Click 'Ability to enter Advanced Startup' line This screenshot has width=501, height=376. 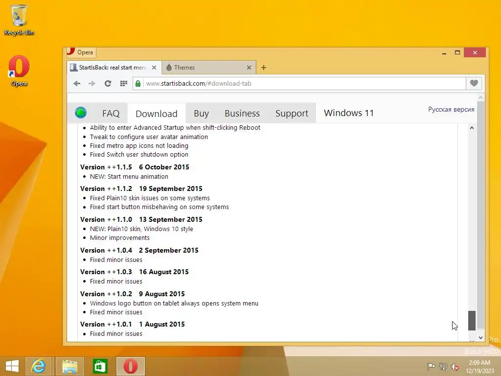point(175,128)
